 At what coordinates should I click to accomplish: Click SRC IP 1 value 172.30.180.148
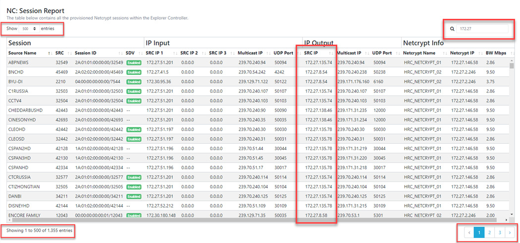pyautogui.click(x=161, y=215)
